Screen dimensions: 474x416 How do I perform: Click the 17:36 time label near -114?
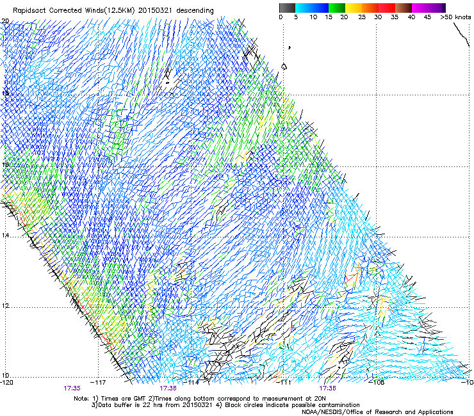pos(168,388)
